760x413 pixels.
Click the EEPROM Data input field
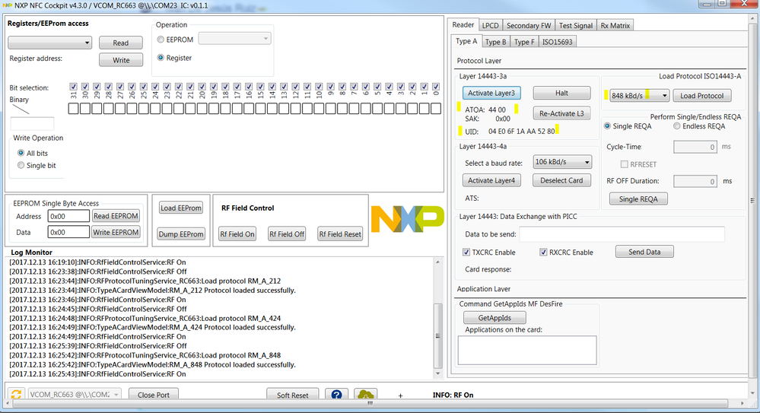coord(68,232)
